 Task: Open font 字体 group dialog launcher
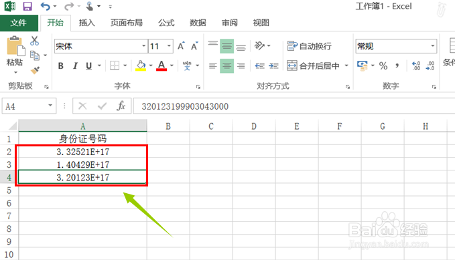pos(198,87)
